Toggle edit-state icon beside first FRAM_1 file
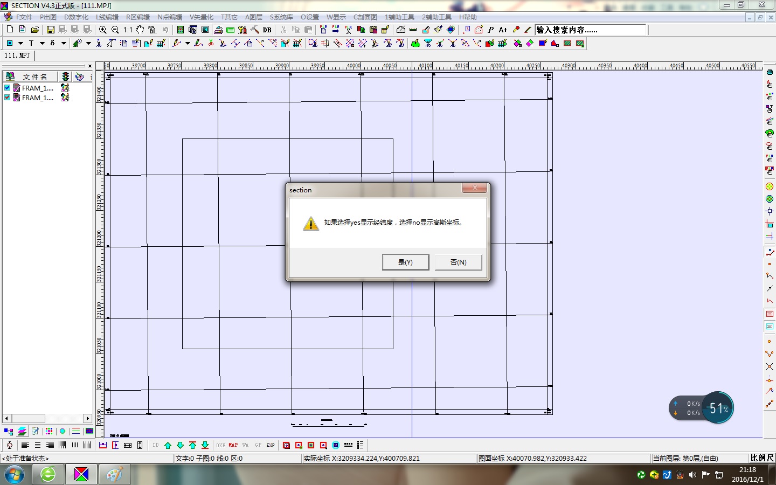This screenshot has width=776, height=485. tap(65, 88)
